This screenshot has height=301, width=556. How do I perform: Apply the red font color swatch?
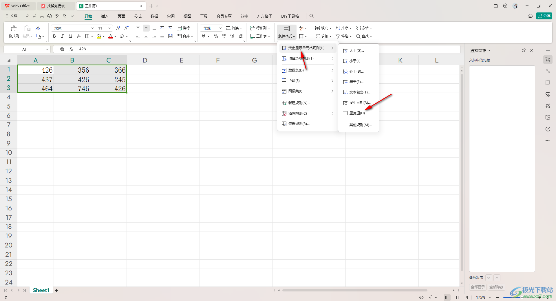(x=111, y=36)
